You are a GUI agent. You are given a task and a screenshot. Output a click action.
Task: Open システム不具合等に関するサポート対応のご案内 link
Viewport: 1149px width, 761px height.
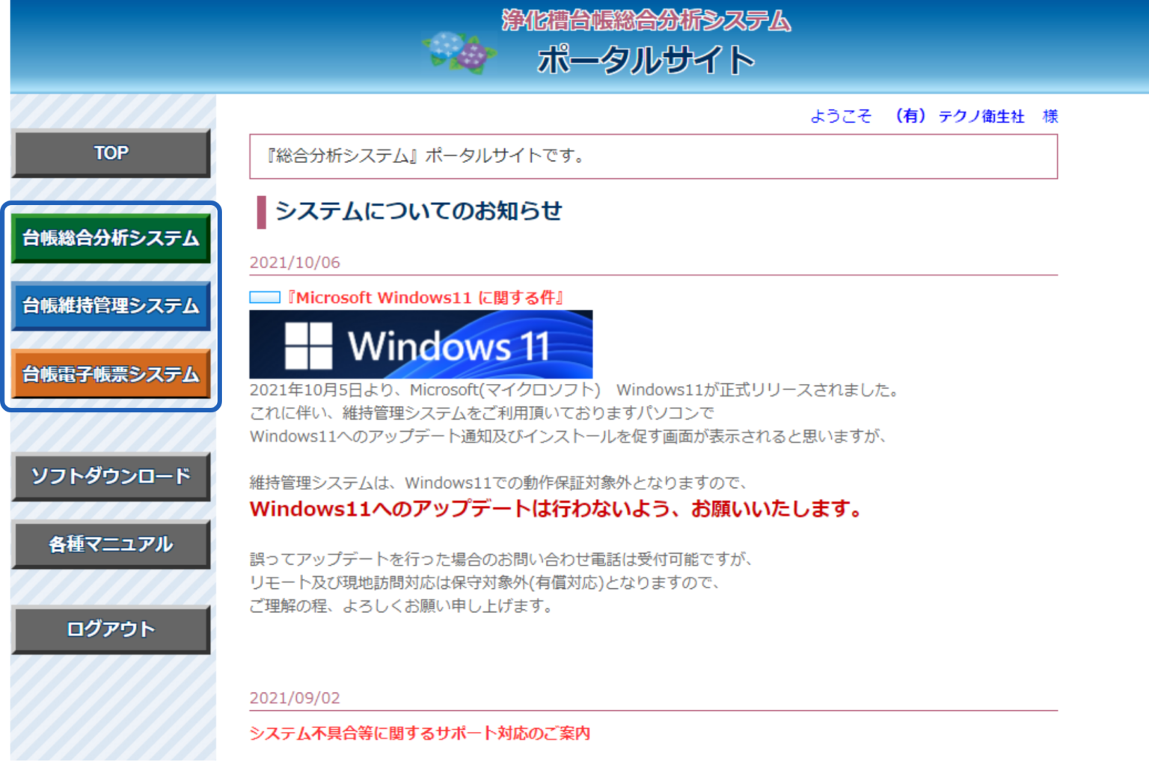tap(420, 733)
